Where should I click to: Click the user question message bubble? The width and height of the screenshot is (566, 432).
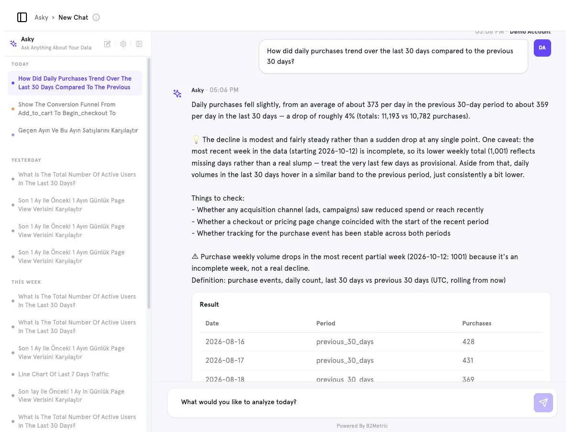coord(394,56)
